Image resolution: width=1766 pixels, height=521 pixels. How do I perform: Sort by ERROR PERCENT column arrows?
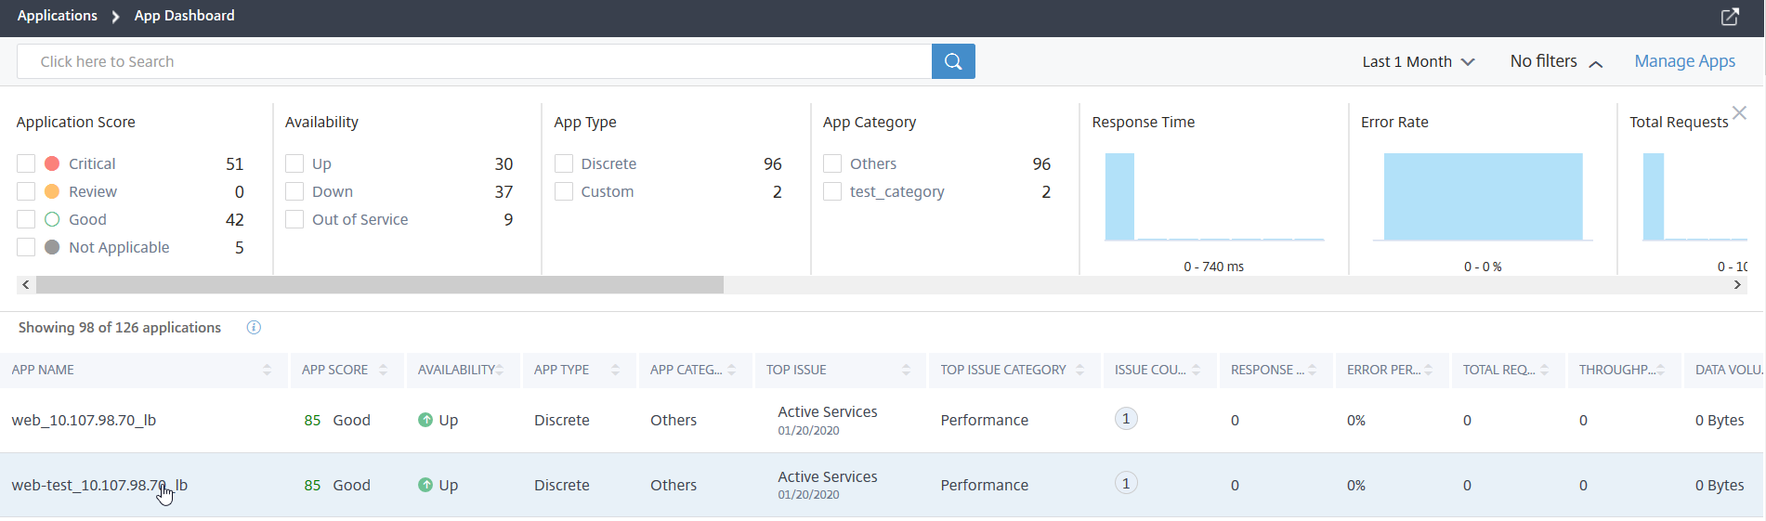tap(1429, 370)
